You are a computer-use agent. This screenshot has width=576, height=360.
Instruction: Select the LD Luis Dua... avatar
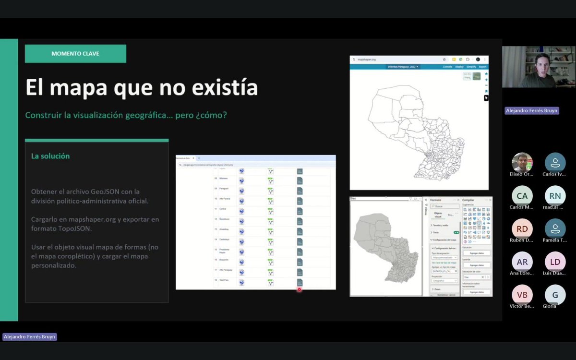[x=555, y=262]
